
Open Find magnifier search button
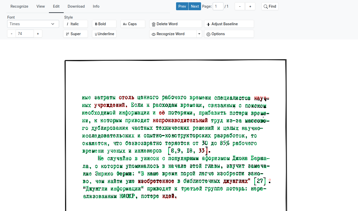(270, 6)
